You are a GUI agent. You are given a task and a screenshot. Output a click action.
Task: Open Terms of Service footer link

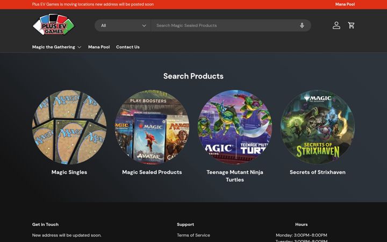tap(193, 235)
